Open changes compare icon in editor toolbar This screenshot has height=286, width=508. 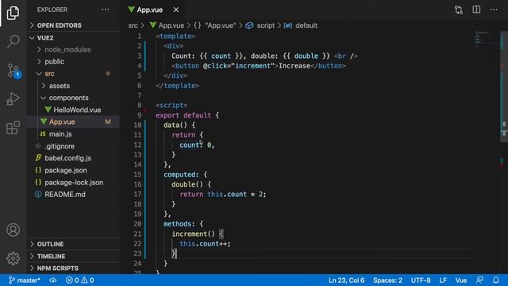pyautogui.click(x=459, y=10)
